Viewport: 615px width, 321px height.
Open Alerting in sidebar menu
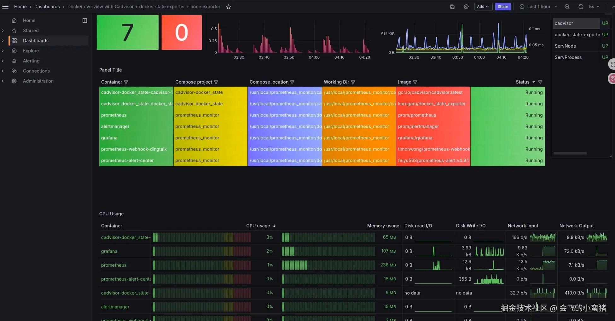coord(31,61)
